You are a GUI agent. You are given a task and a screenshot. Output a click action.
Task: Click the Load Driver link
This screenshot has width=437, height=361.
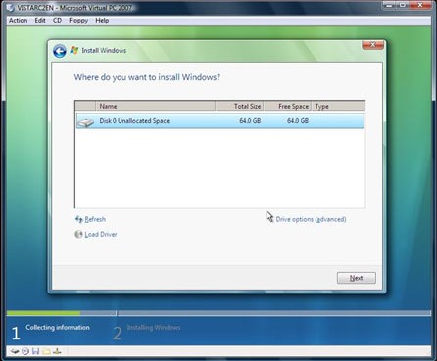[x=101, y=234]
